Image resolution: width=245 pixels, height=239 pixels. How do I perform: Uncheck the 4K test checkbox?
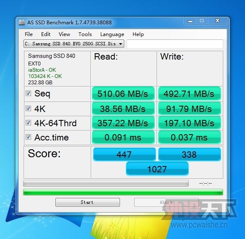tap(28, 108)
